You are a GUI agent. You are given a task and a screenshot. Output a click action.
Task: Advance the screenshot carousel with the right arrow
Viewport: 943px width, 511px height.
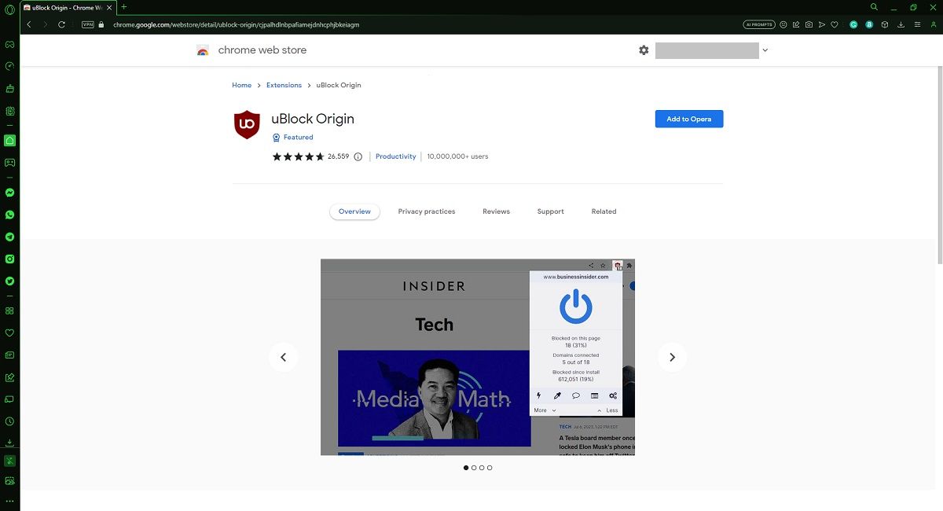tap(672, 357)
